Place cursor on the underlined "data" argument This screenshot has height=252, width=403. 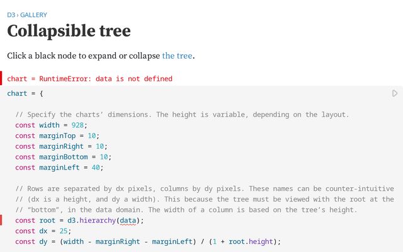(x=128, y=220)
